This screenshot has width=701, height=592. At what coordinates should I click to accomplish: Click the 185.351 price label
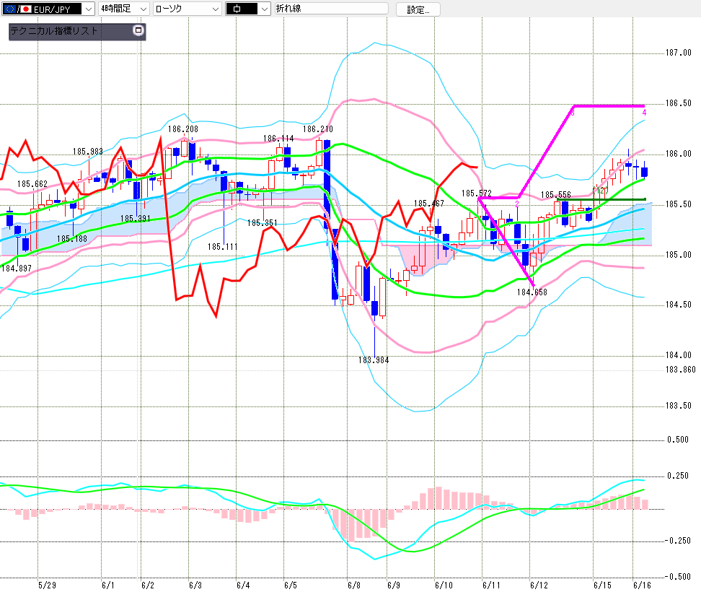(263, 223)
